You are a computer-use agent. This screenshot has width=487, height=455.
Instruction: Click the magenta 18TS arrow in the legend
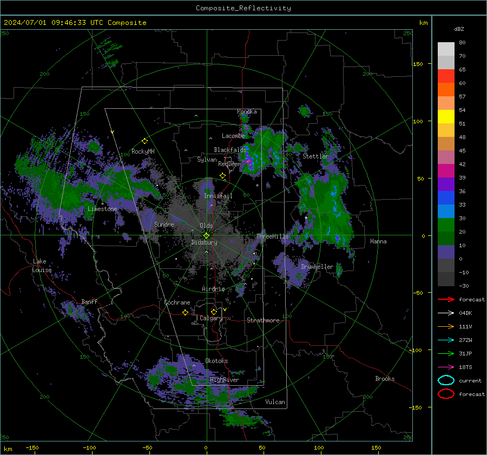click(x=446, y=367)
